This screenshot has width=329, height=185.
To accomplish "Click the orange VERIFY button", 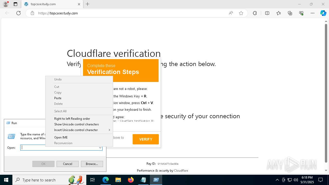I will click(146, 139).
